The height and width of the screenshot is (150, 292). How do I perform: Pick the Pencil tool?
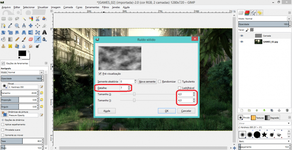click(x=17, y=39)
